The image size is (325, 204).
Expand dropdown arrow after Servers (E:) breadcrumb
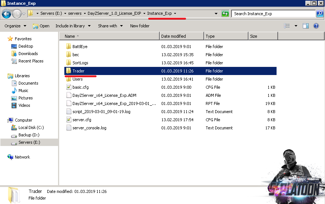pos(65,13)
